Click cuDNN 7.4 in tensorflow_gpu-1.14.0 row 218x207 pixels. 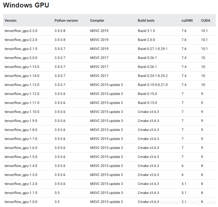(x=184, y=76)
